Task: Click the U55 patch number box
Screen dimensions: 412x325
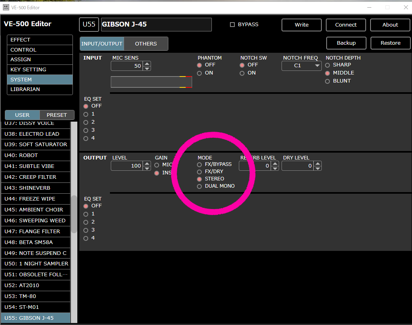Action: click(89, 25)
